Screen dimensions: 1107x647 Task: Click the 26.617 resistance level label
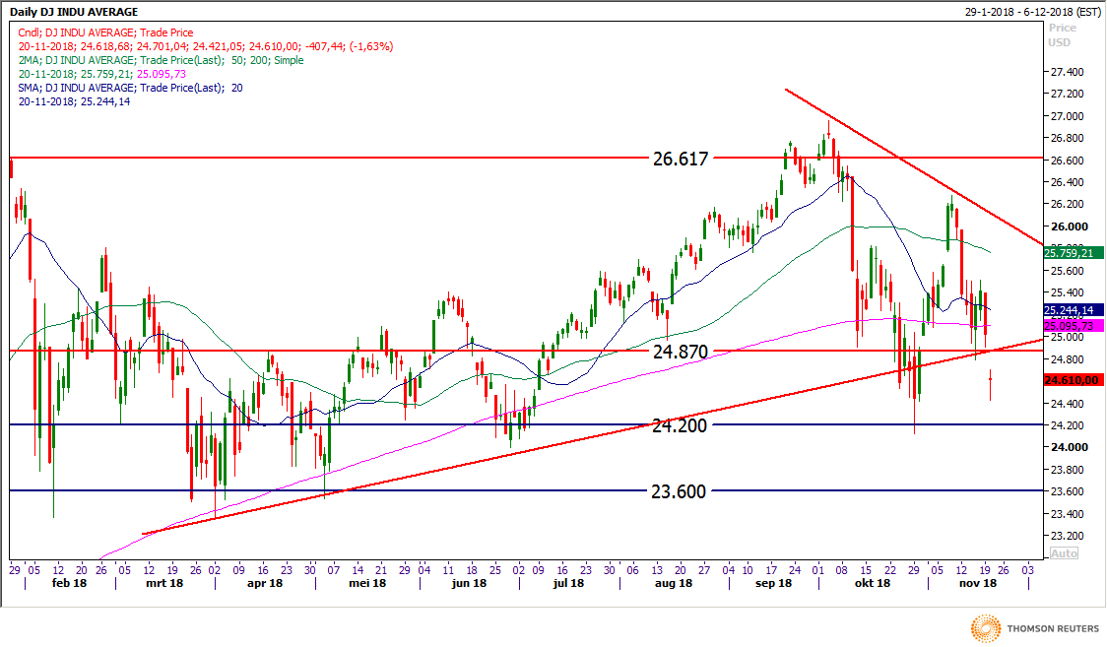click(680, 159)
